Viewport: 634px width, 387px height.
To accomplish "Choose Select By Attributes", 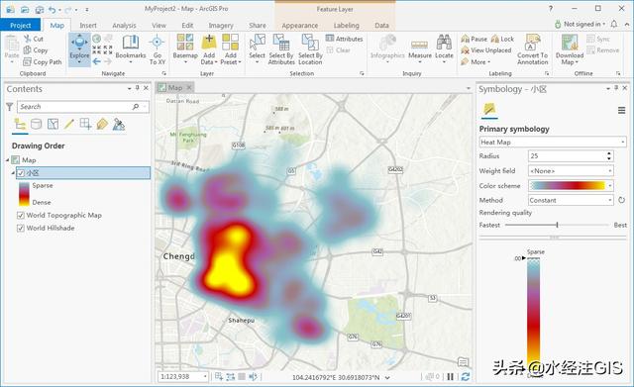I will [x=281, y=49].
